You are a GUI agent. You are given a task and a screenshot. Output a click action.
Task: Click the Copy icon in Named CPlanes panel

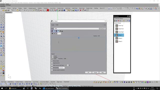120,21
